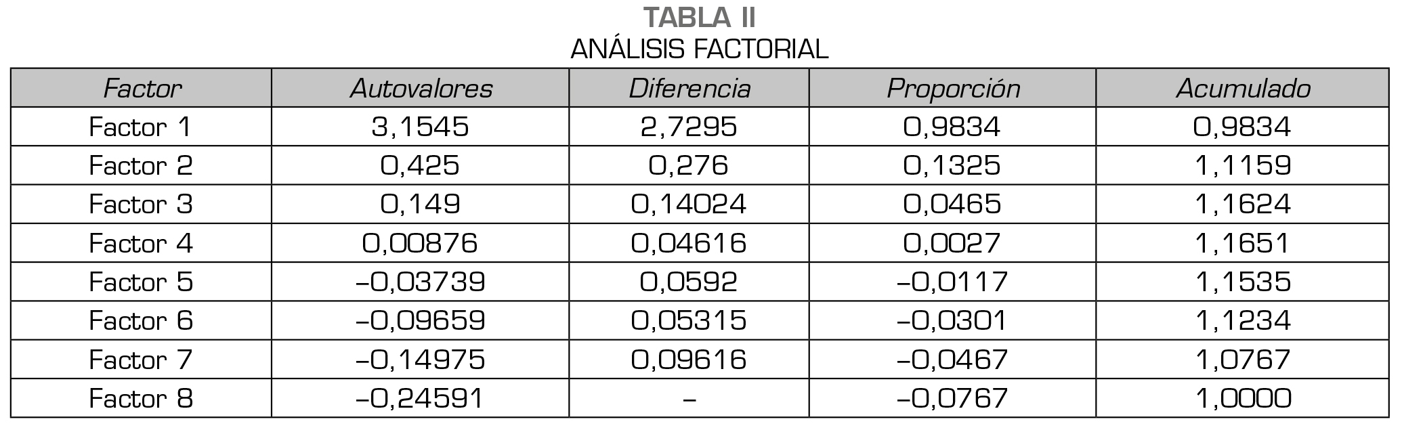The image size is (1402, 430).
Task: Click the autovalor cell –0,24591
Action: 421,398
